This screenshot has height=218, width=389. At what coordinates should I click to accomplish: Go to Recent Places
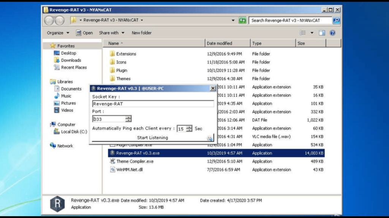pyautogui.click(x=74, y=67)
